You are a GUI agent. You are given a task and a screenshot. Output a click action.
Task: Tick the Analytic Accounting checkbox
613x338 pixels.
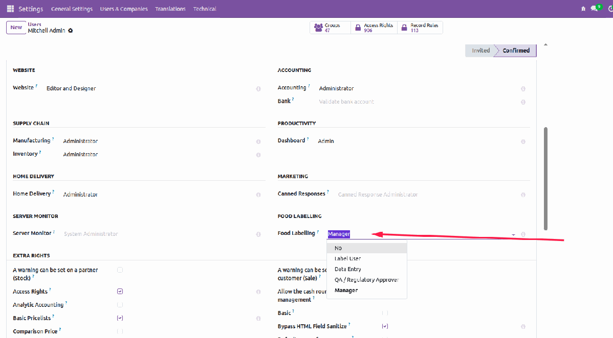[120, 305]
